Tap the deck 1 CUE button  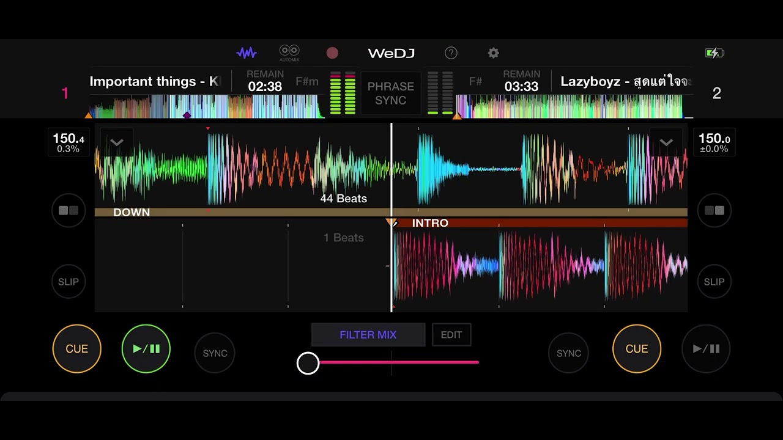point(77,349)
